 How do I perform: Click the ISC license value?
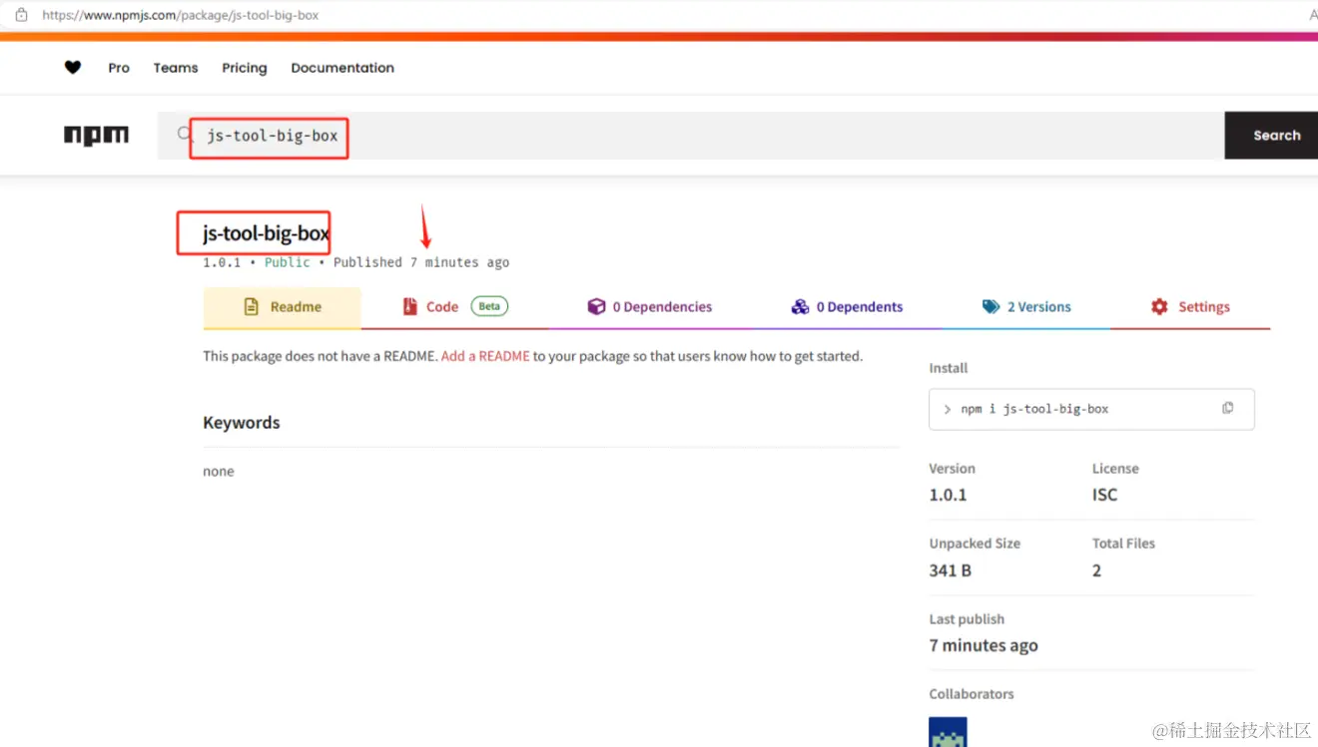tap(1104, 495)
